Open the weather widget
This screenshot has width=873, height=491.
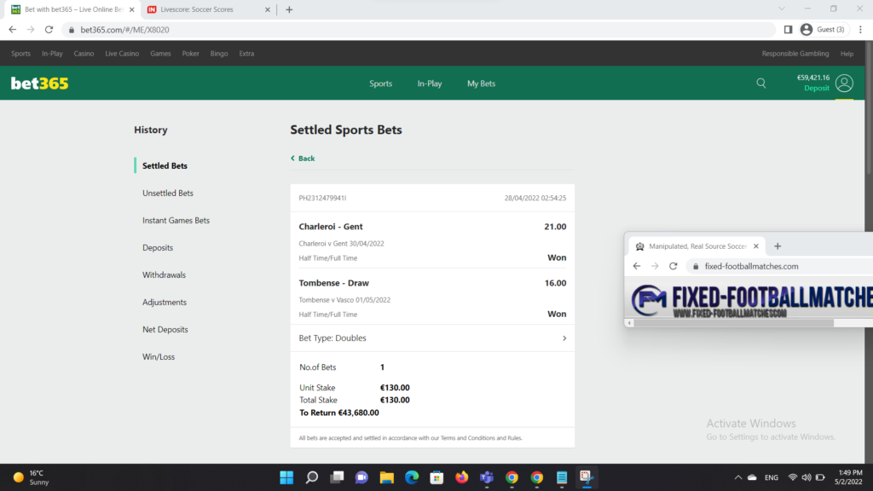point(31,477)
